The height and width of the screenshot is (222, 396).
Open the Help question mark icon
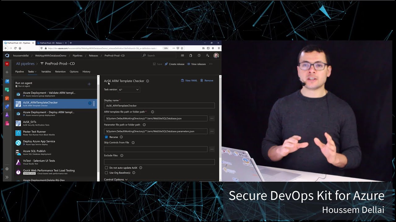point(199,55)
